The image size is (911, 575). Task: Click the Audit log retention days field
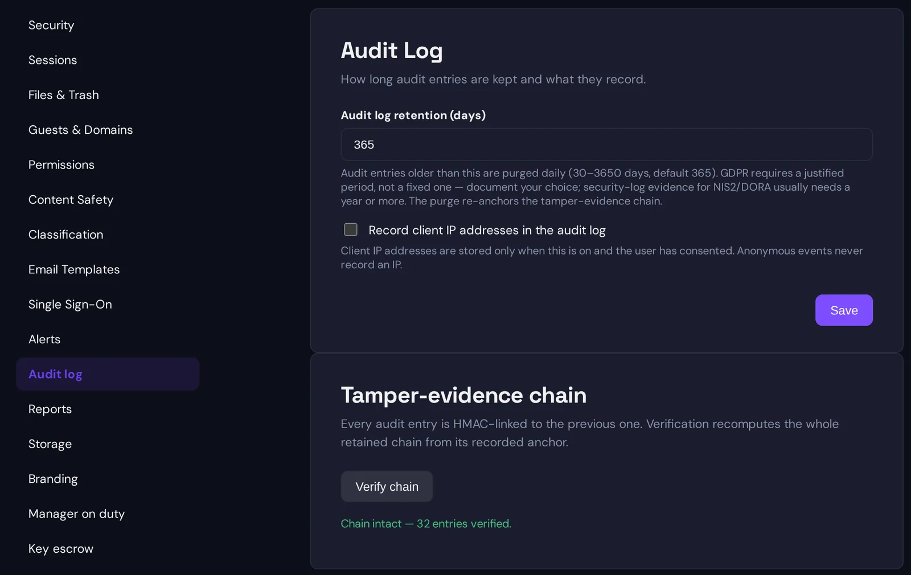pos(606,145)
